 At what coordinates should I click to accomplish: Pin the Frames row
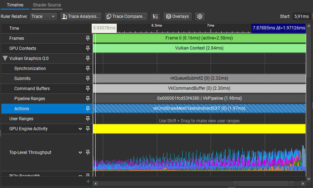click(88, 38)
